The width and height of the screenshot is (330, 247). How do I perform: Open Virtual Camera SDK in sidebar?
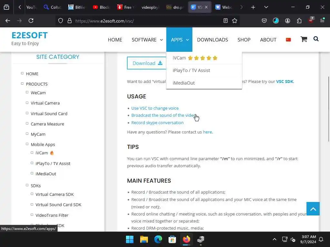[x=55, y=195]
